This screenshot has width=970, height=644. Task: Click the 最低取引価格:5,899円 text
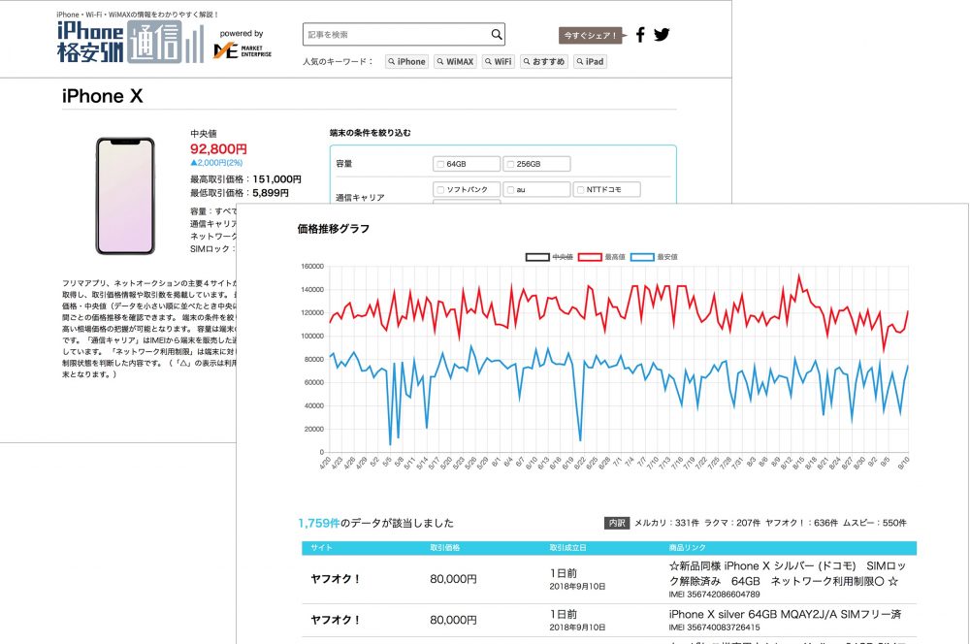(x=240, y=193)
